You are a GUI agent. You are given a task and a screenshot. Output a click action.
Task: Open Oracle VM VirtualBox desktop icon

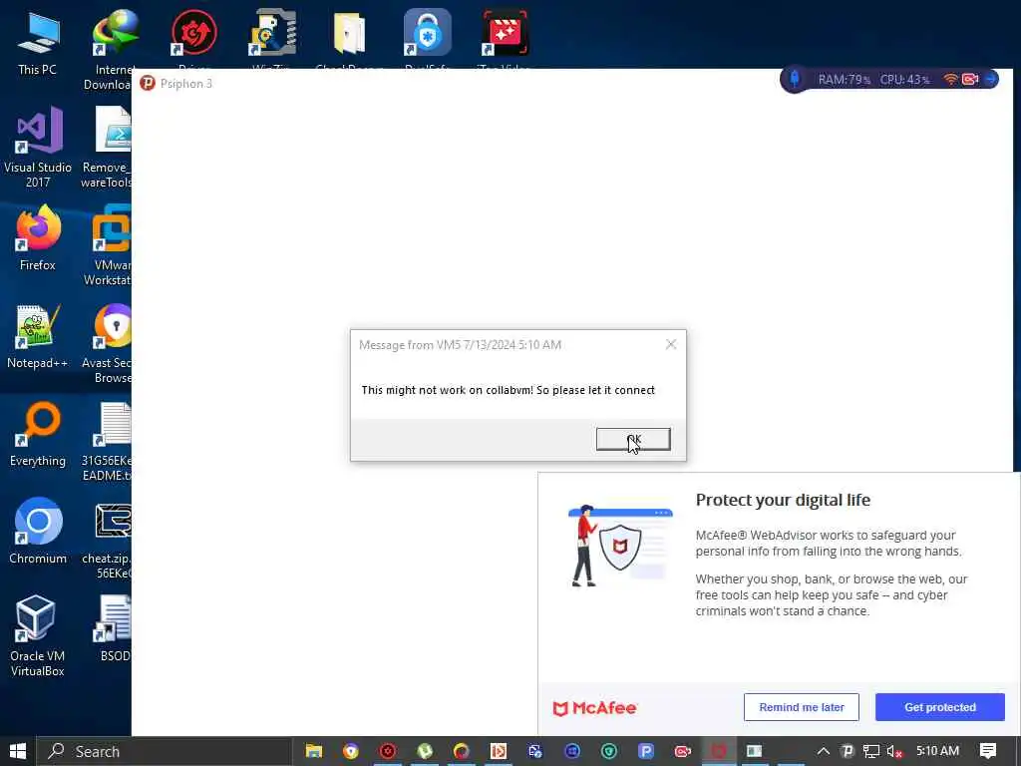[37, 635]
